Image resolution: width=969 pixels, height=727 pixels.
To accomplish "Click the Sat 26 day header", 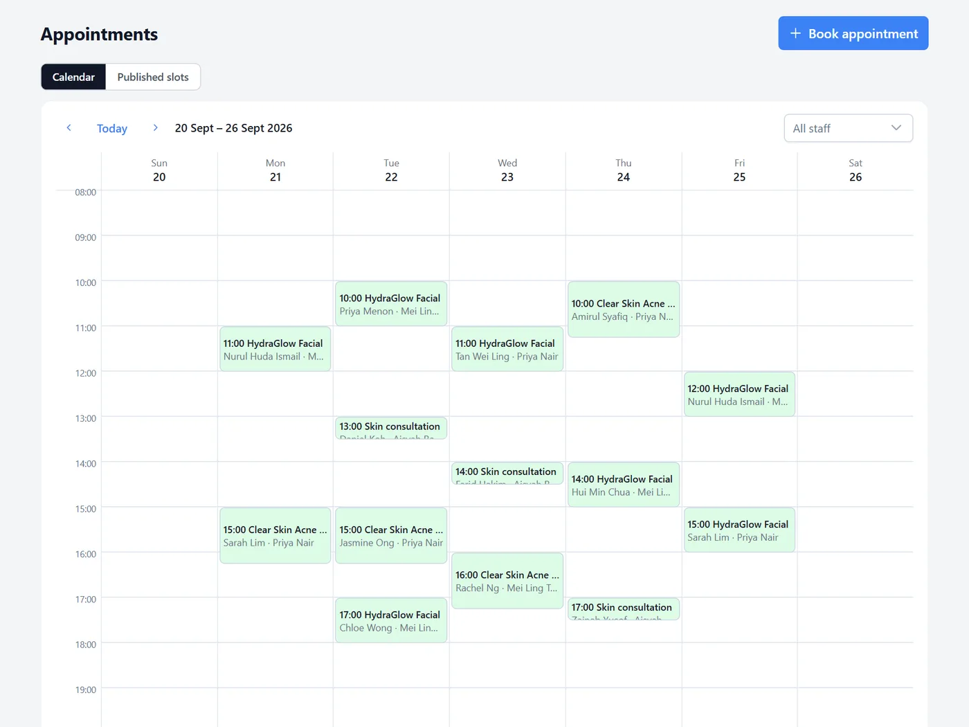I will pyautogui.click(x=855, y=170).
